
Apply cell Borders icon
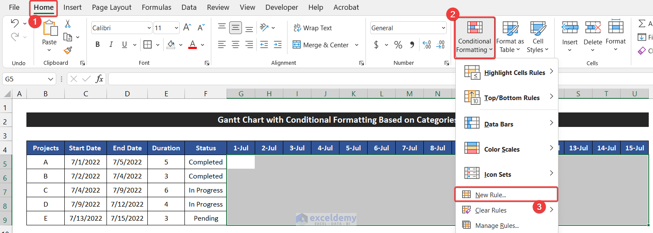[x=147, y=44]
